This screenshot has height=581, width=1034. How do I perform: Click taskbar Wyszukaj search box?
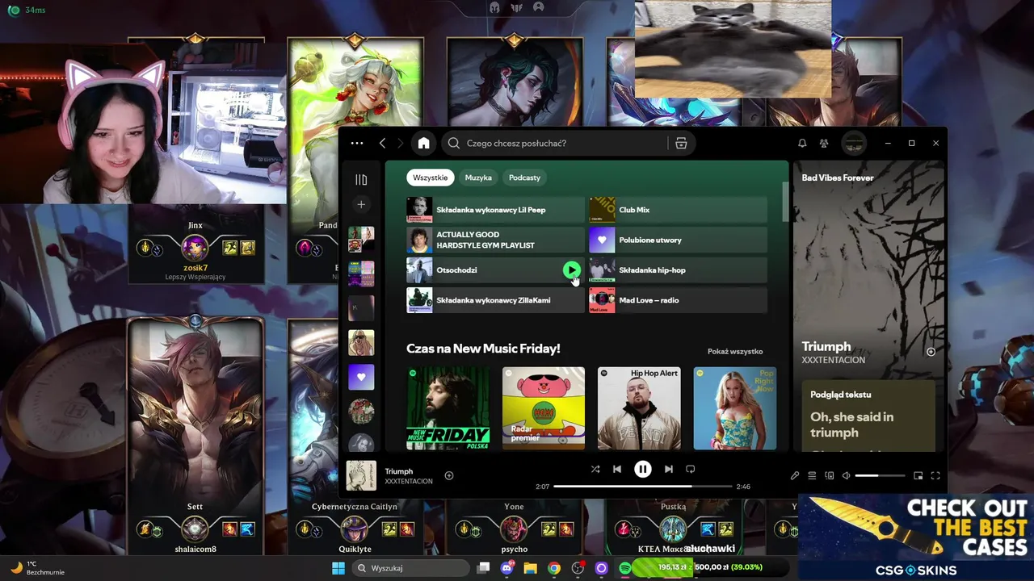(x=412, y=568)
